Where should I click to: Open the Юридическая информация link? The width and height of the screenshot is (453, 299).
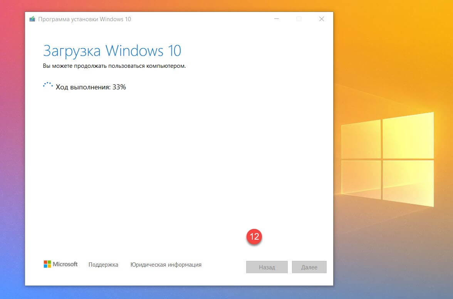click(166, 265)
